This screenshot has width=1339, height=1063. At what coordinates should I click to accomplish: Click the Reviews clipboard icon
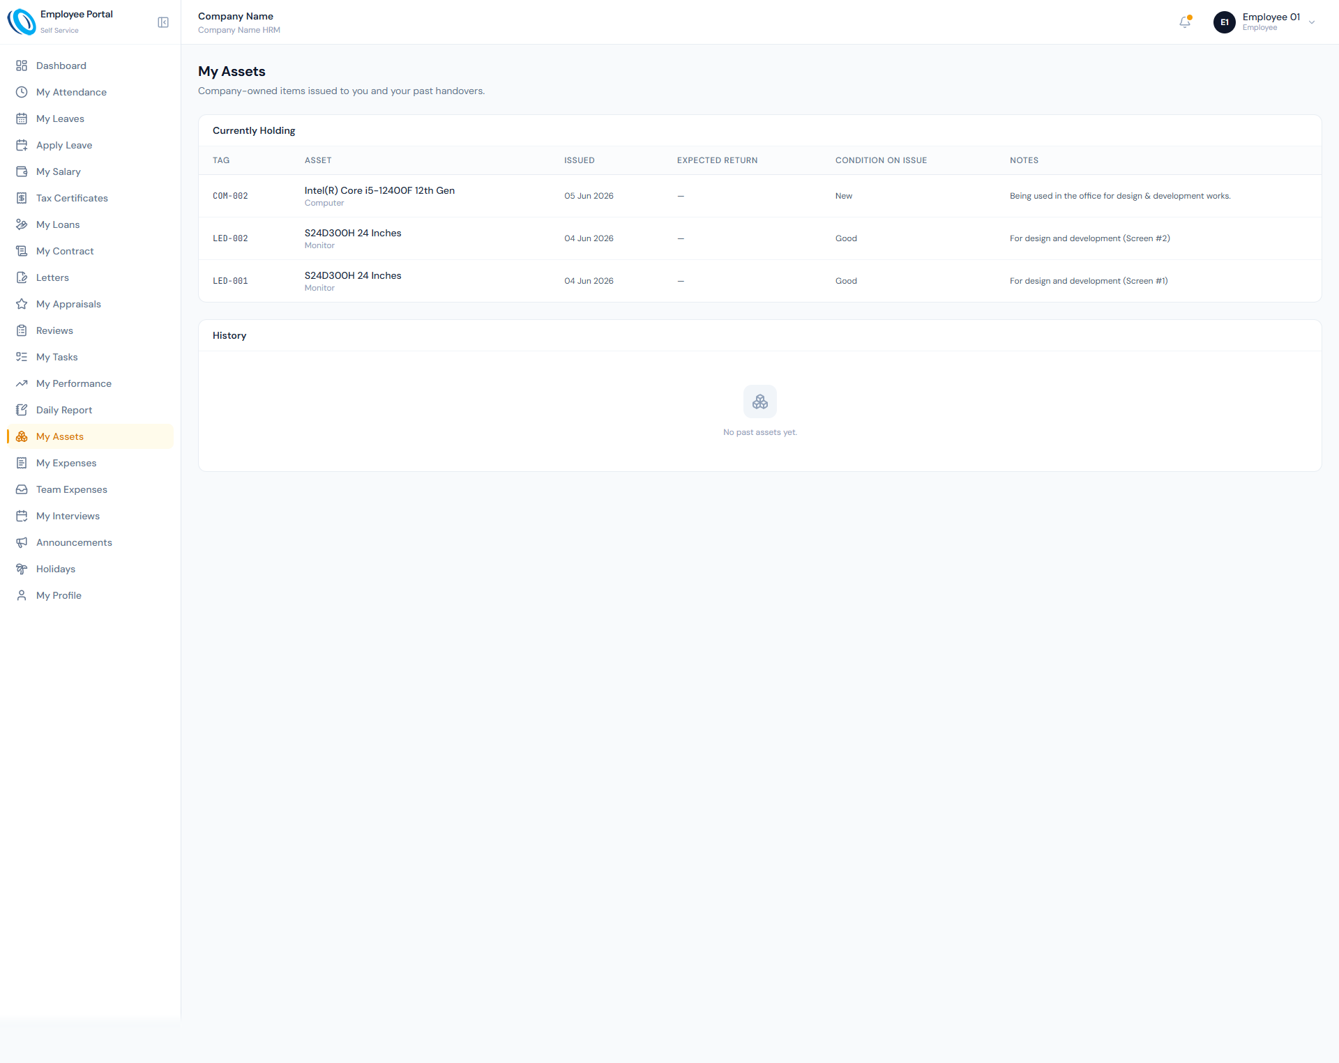tap(22, 330)
